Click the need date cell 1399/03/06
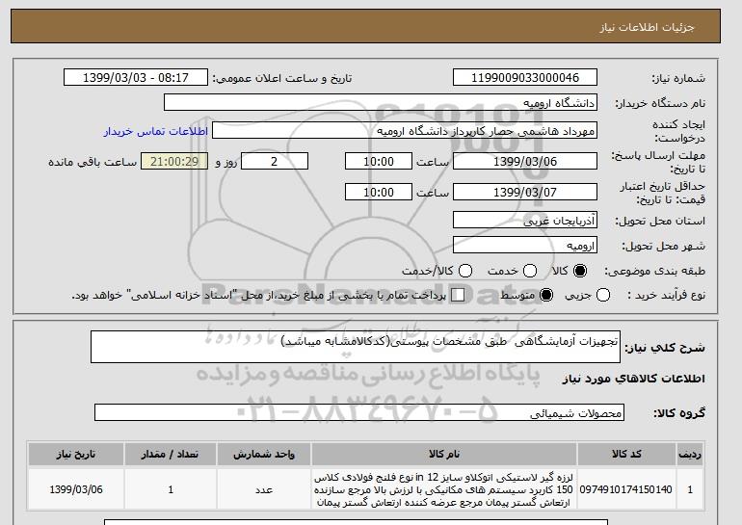Viewport: 742px width, 525px height. pos(76,489)
